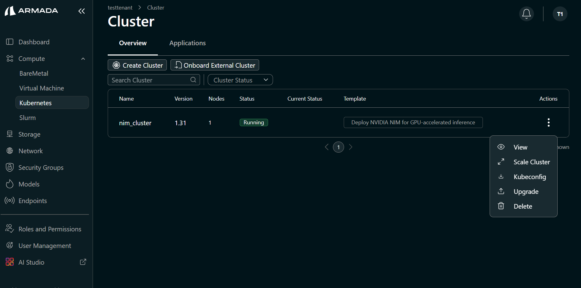Open the testtenant breadcrumb link
Screen dimensions: 581x288
[120, 7]
